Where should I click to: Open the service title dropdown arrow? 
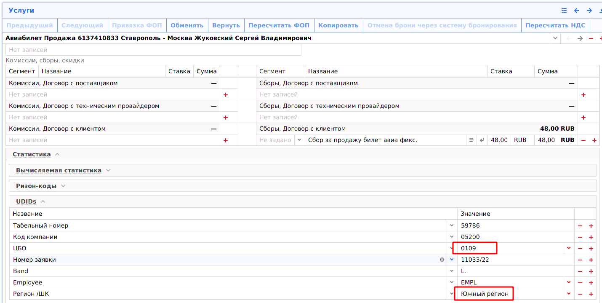(x=555, y=38)
